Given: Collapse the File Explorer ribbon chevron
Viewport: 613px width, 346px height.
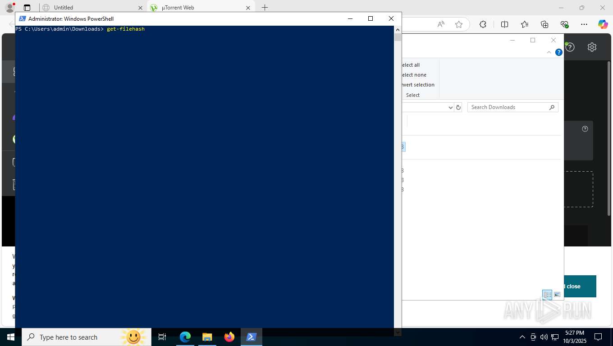Looking at the screenshot, I should [549, 52].
